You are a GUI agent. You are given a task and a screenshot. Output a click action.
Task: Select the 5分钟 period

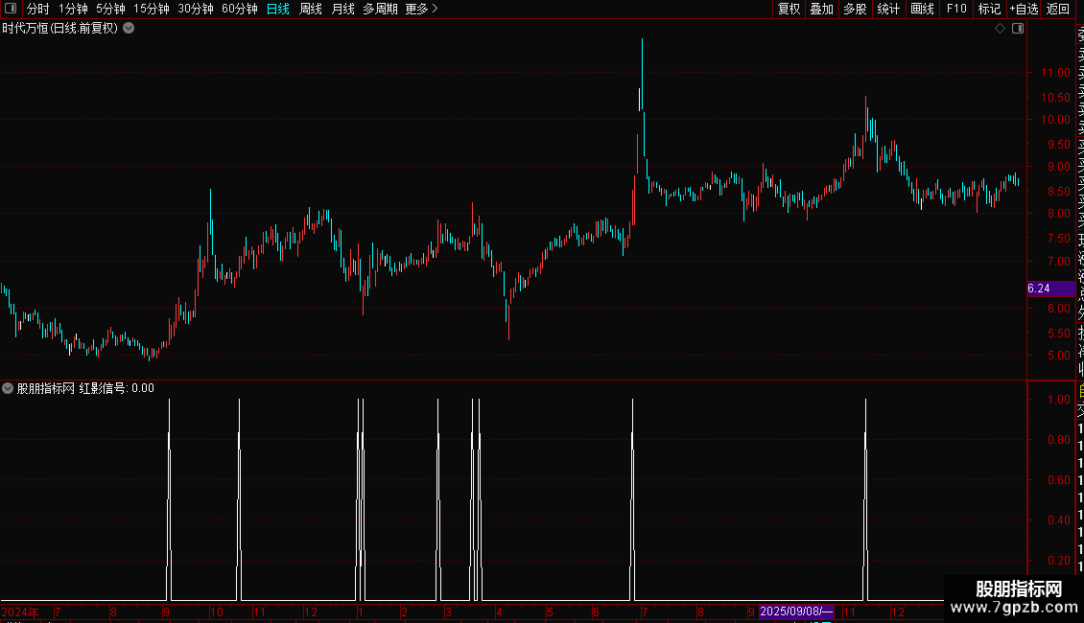coord(110,9)
